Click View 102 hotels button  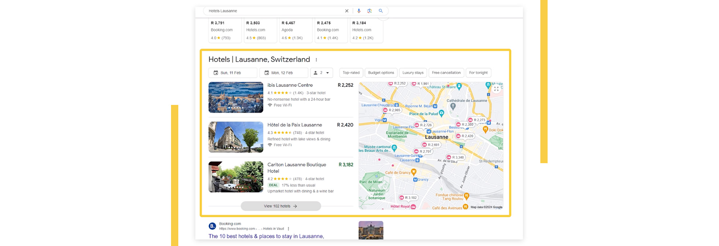pos(281,206)
